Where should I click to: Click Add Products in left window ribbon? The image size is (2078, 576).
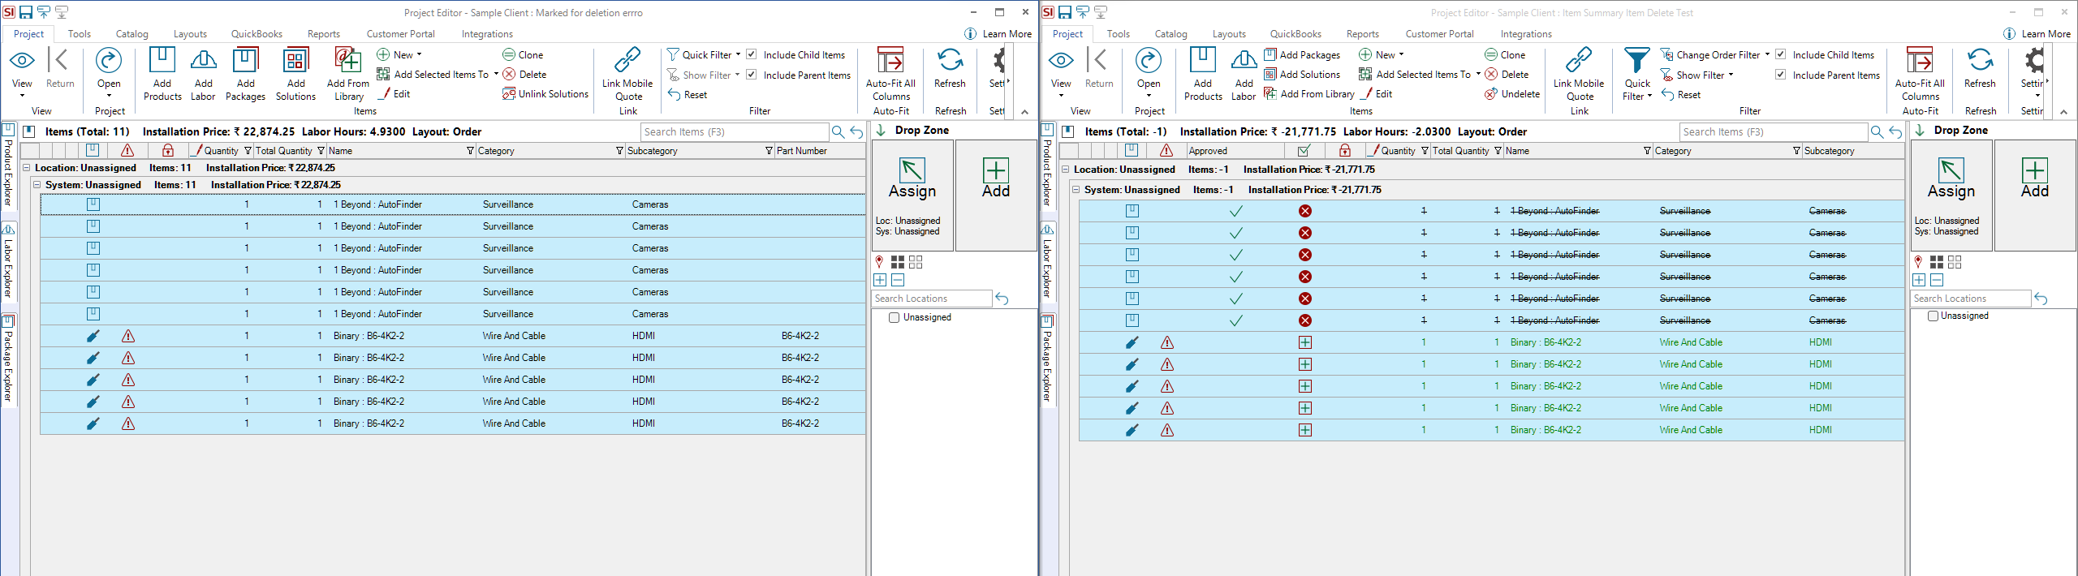tap(162, 74)
